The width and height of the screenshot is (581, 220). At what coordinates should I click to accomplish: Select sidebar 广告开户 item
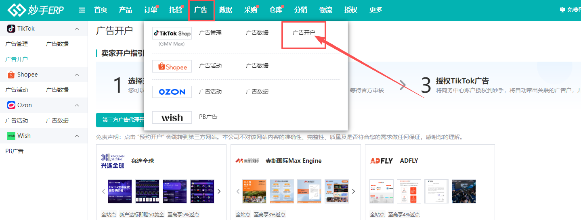tap(17, 59)
